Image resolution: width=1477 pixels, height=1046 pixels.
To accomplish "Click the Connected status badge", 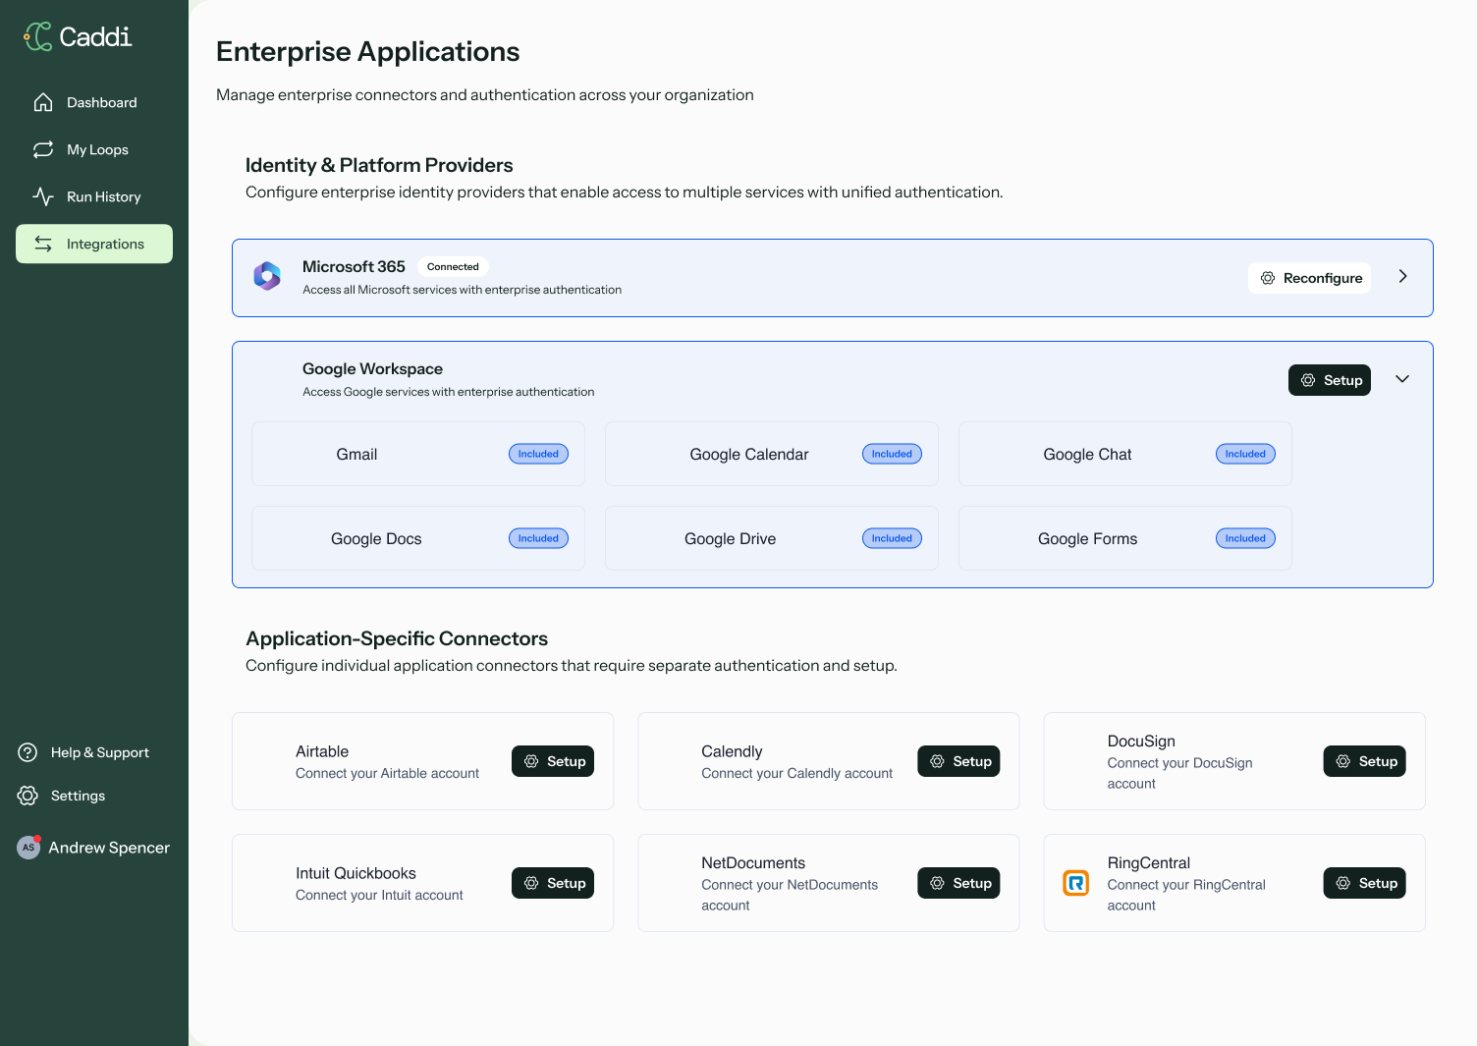I will (x=453, y=266).
